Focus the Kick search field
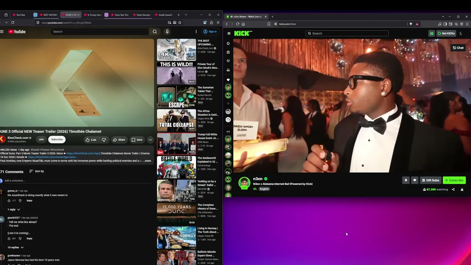The width and height of the screenshot is (471, 265). (x=347, y=33)
